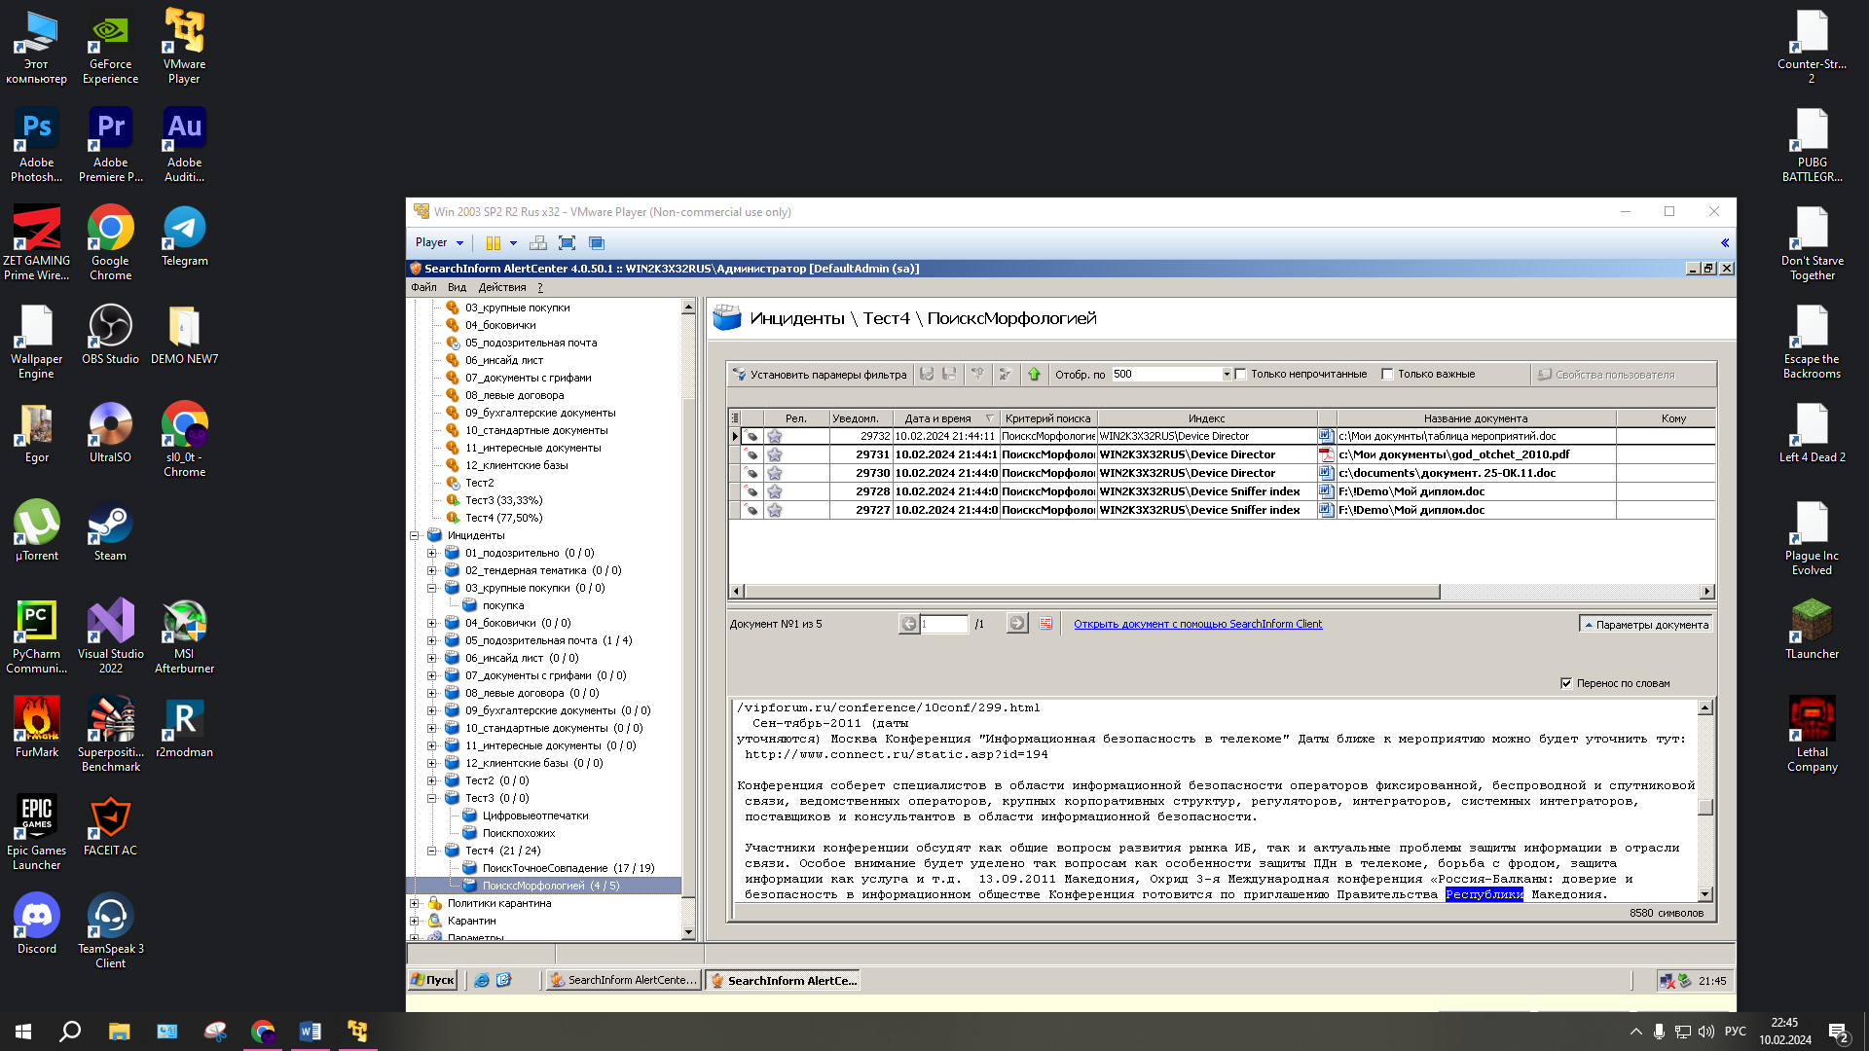Click the Инциденты header database icon
1869x1051 pixels.
[x=727, y=318]
